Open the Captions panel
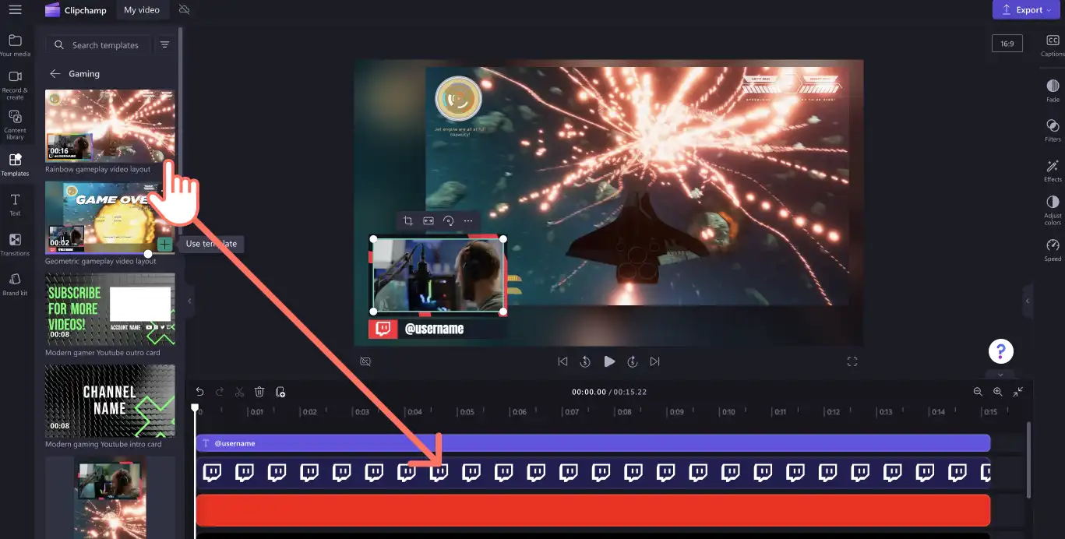The image size is (1065, 539). click(1053, 46)
